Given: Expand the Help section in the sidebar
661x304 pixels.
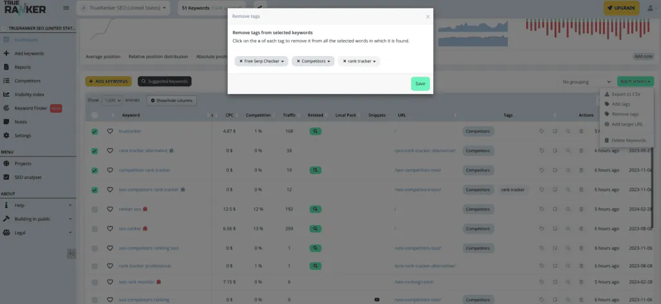Looking at the screenshot, I should pos(37,205).
